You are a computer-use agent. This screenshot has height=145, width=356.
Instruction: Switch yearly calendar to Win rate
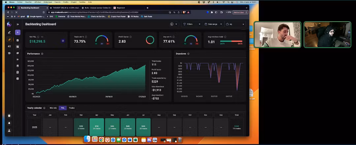pos(53,108)
